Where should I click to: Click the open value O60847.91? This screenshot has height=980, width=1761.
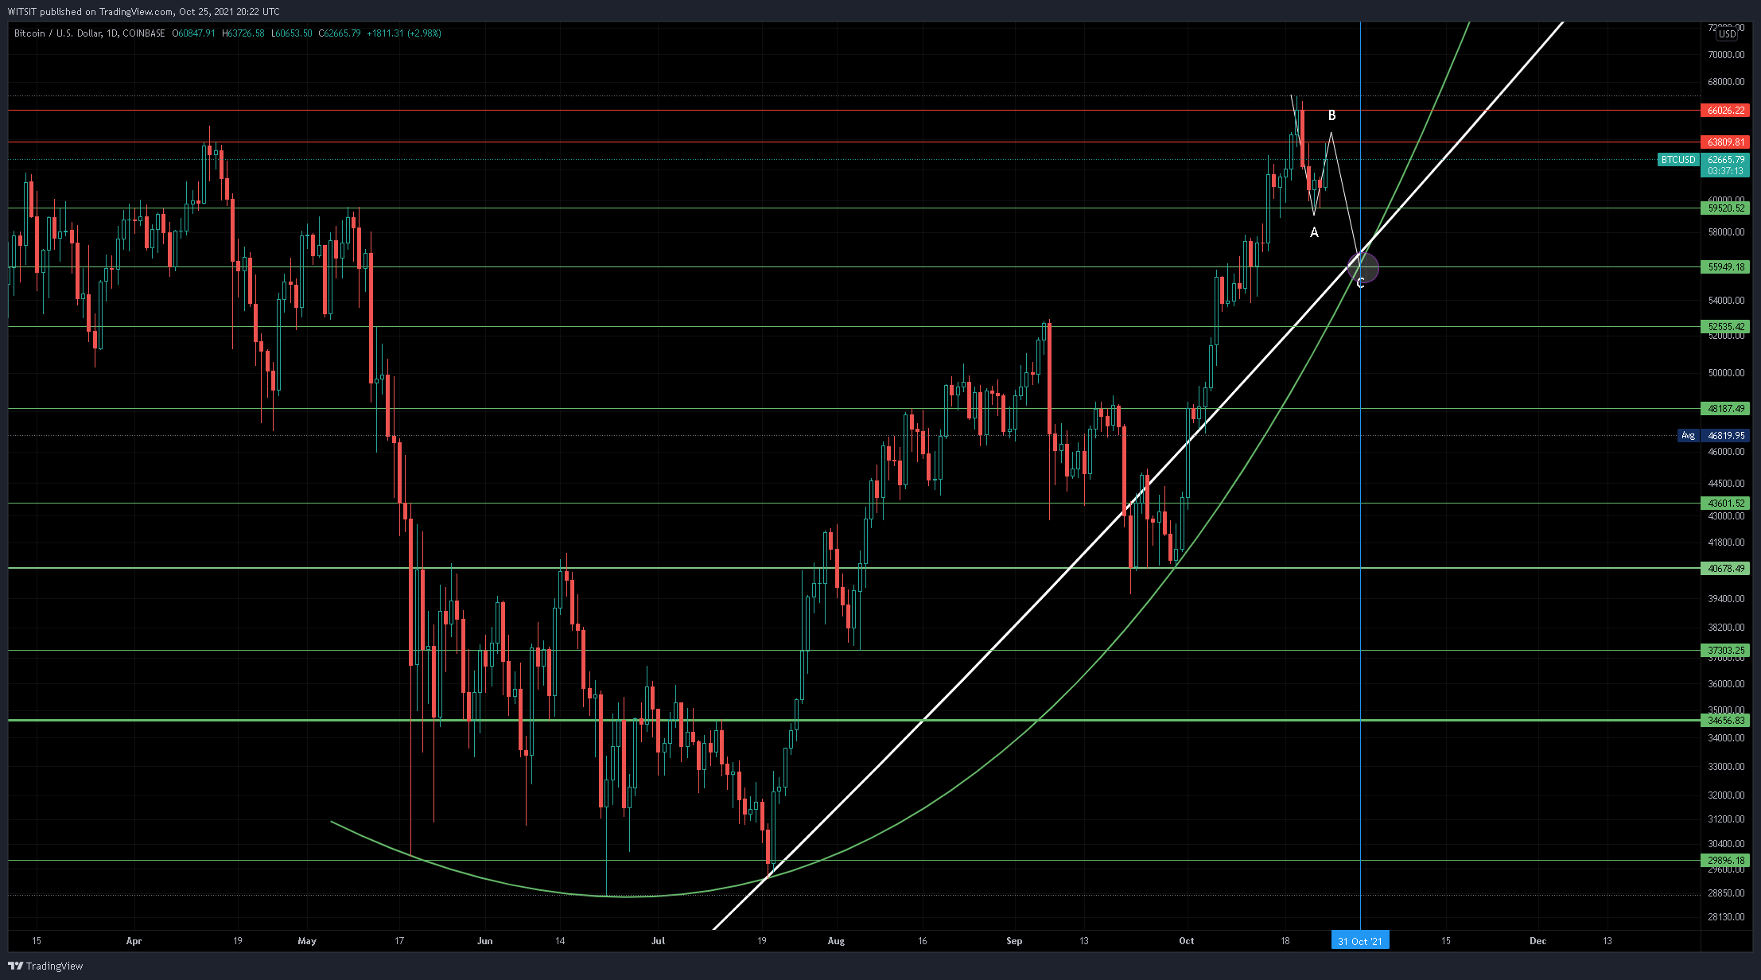(x=194, y=33)
